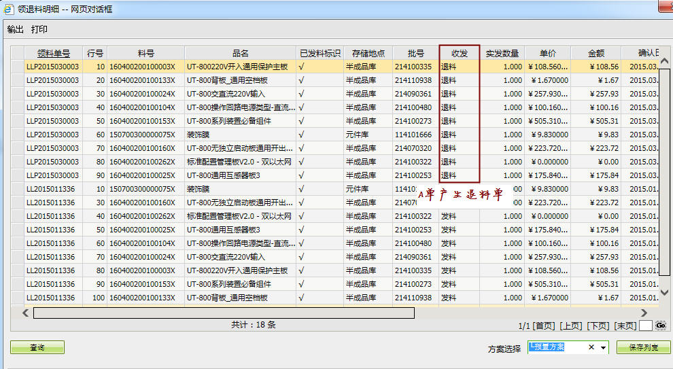673x369 pixels.
Task: Click the horizontal scrollbar right arrow
Action: [644, 313]
